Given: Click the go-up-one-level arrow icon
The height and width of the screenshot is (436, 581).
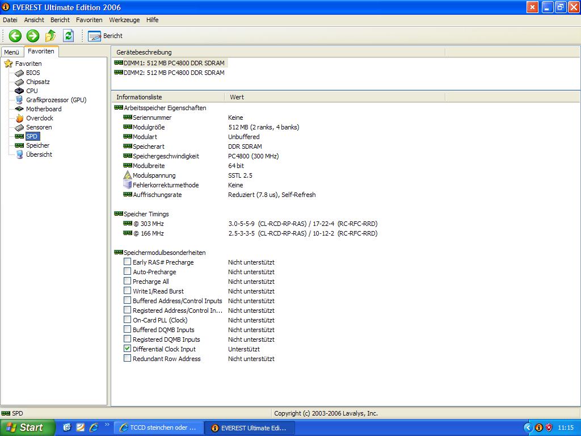Looking at the screenshot, I should (50, 36).
